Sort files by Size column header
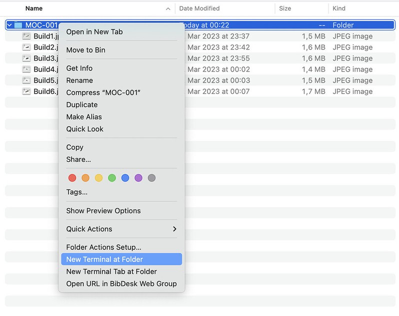 (285, 8)
